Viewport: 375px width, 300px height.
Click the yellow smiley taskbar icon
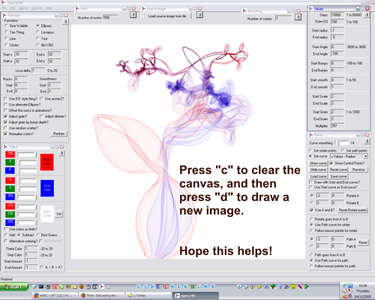[293, 286]
